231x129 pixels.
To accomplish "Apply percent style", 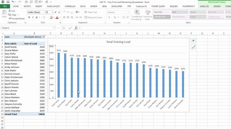I will pyautogui.click(x=115, y=18).
